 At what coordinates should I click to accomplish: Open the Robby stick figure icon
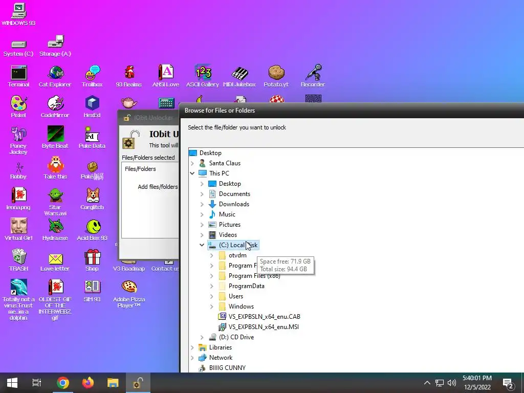pyautogui.click(x=18, y=171)
